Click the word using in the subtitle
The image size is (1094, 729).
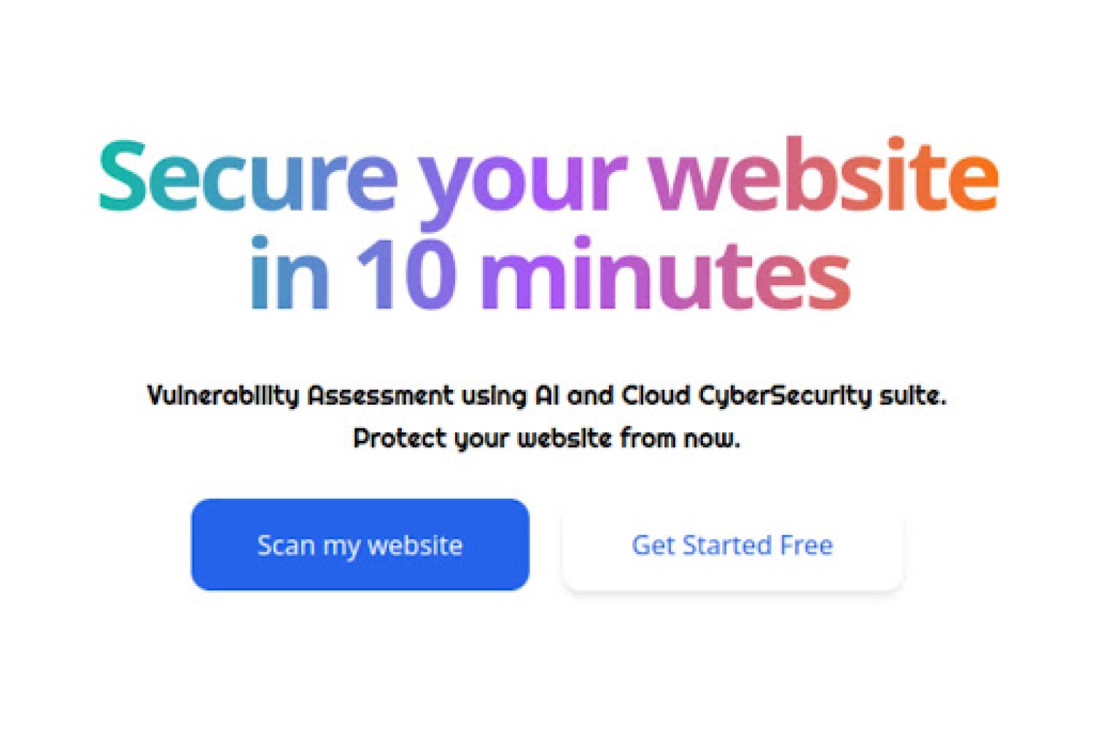pos(494,397)
